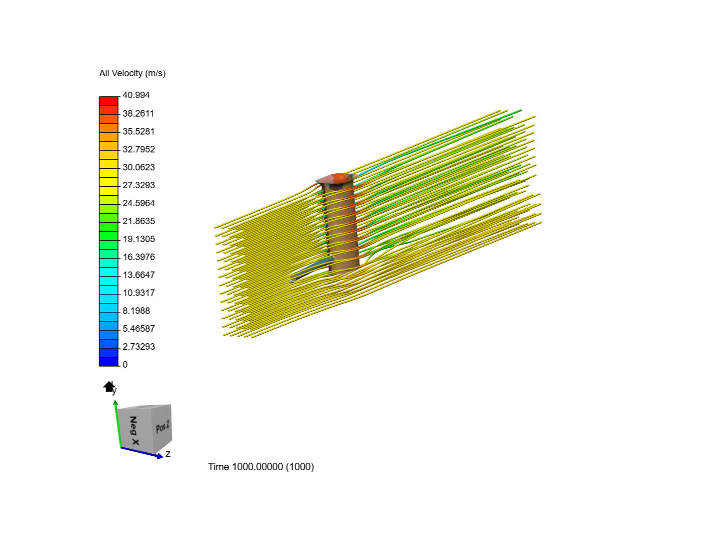Click the legend value 8.1988
Screen dimensions: 717x538
pyautogui.click(x=136, y=311)
